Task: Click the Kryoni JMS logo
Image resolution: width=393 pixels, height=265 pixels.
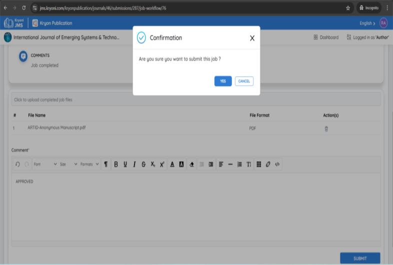Action: coord(14,23)
